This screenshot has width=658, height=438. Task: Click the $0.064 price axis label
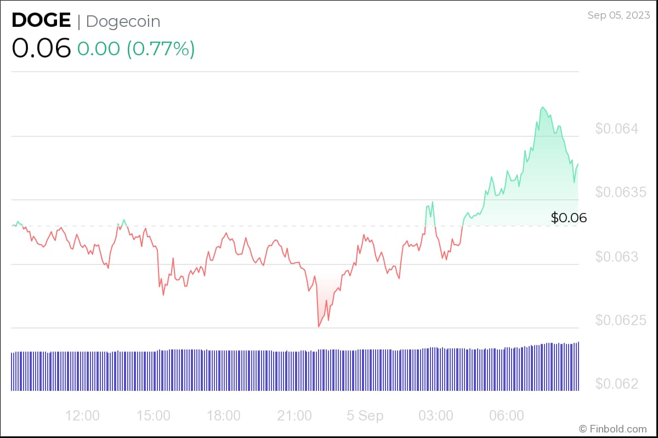pyautogui.click(x=617, y=129)
